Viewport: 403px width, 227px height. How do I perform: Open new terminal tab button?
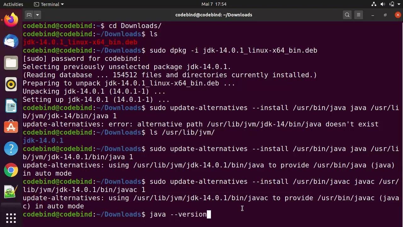click(29, 15)
